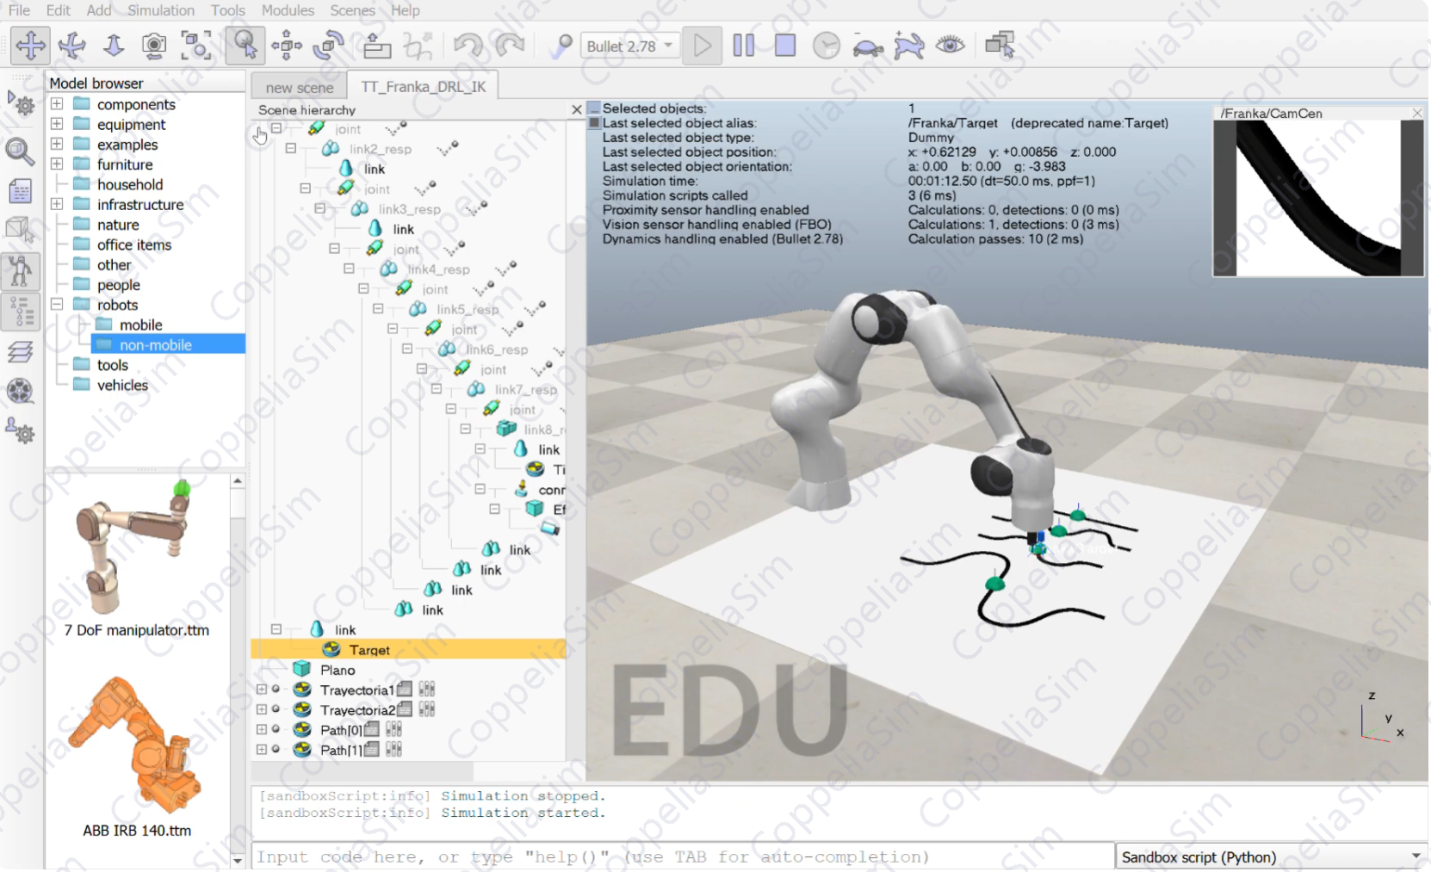
Task: Open the Help menu
Action: coord(406,10)
